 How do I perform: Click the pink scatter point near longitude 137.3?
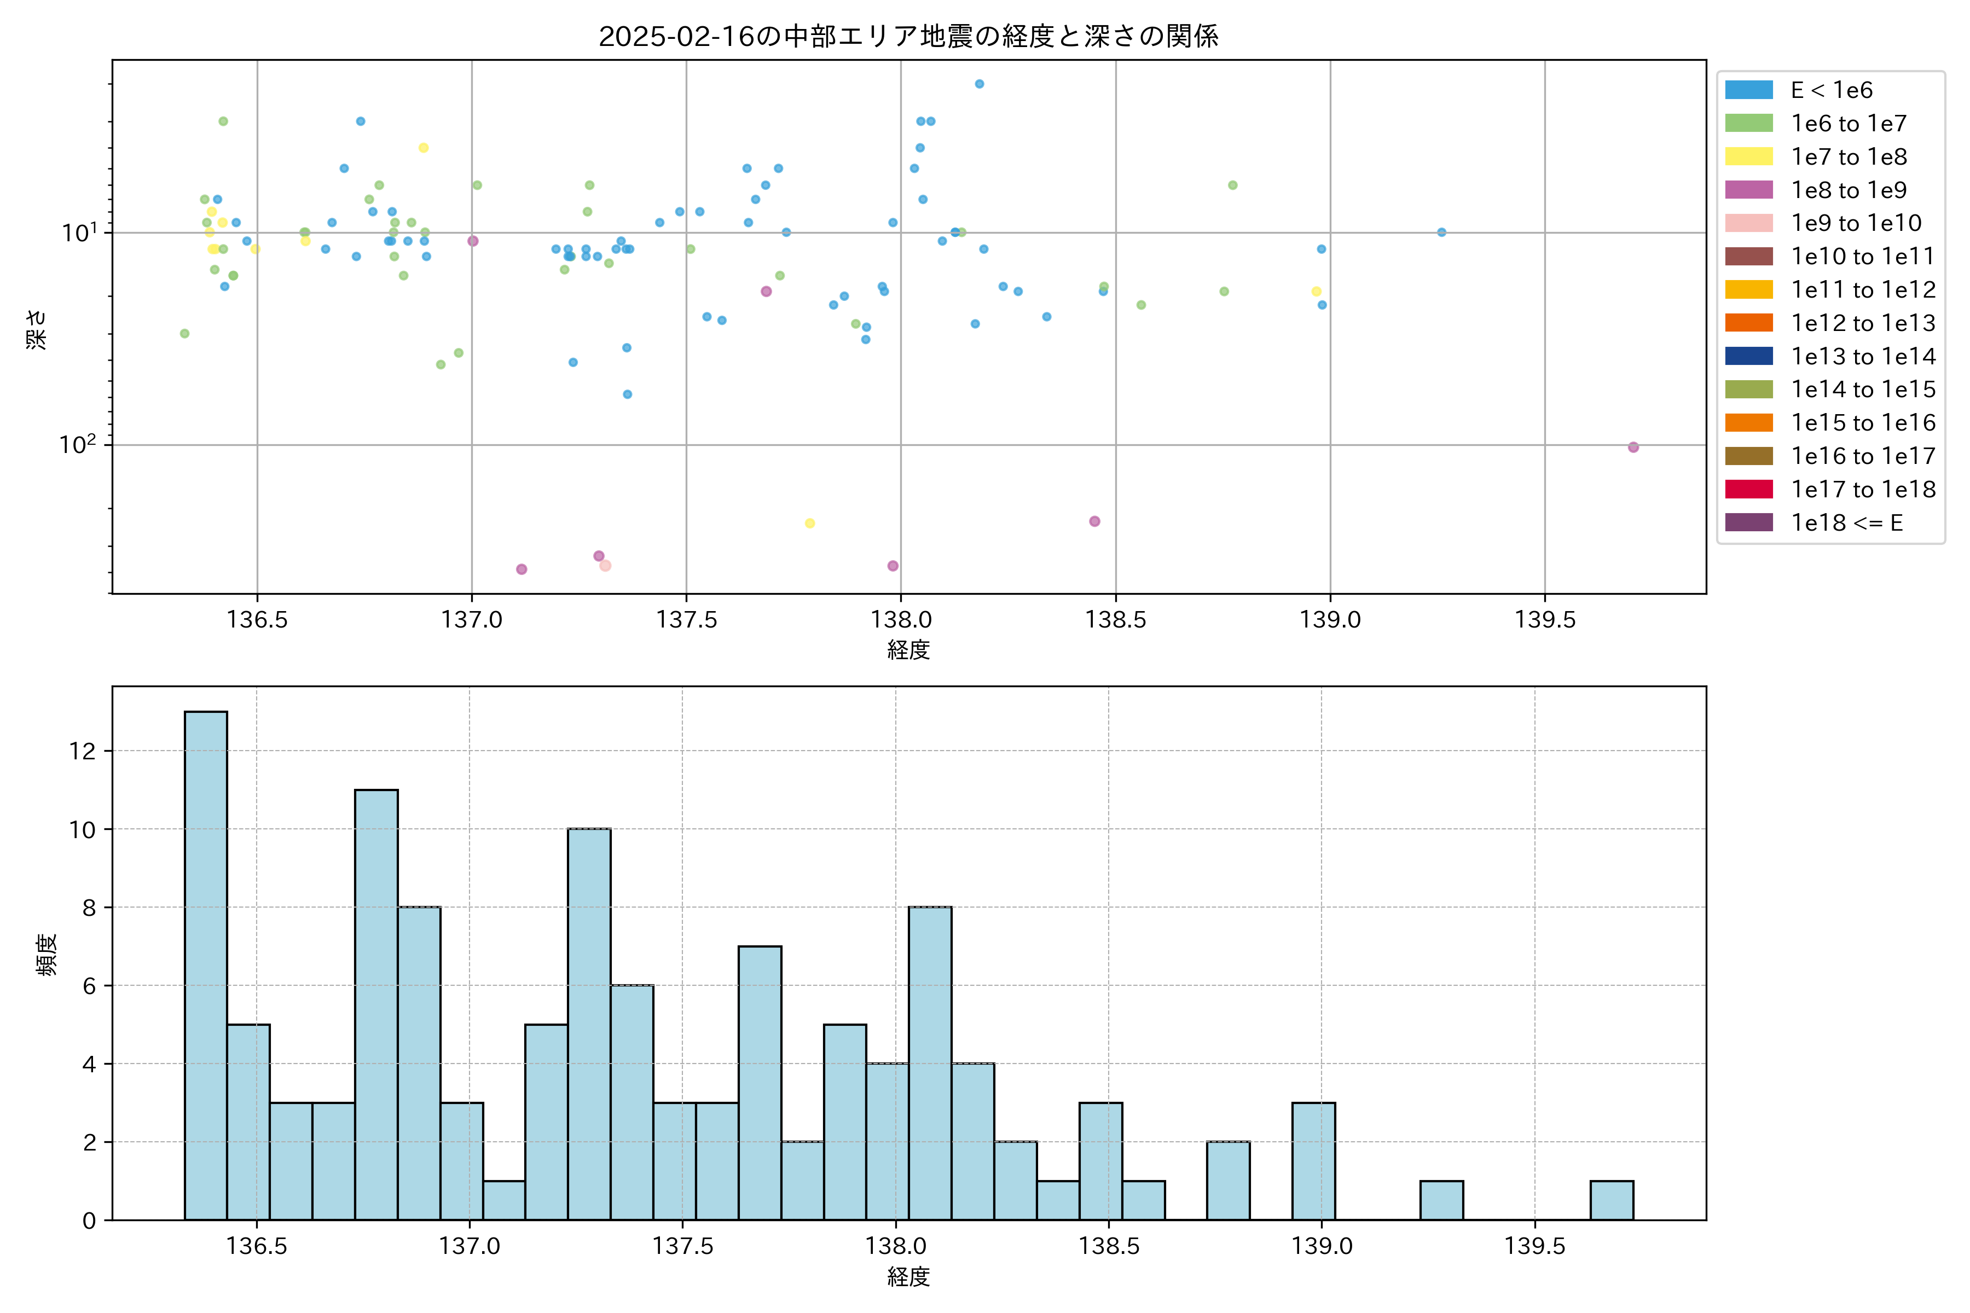click(x=606, y=566)
